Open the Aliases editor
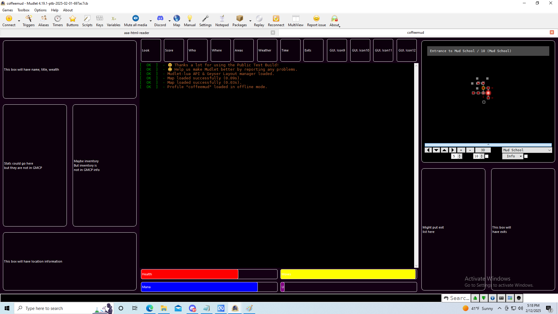Viewport: 558px width, 314px height. pos(43,20)
